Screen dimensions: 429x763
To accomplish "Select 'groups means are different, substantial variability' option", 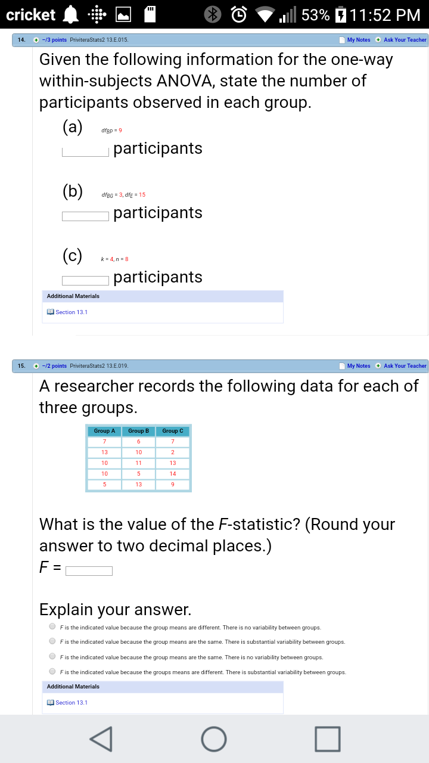I will (x=52, y=671).
